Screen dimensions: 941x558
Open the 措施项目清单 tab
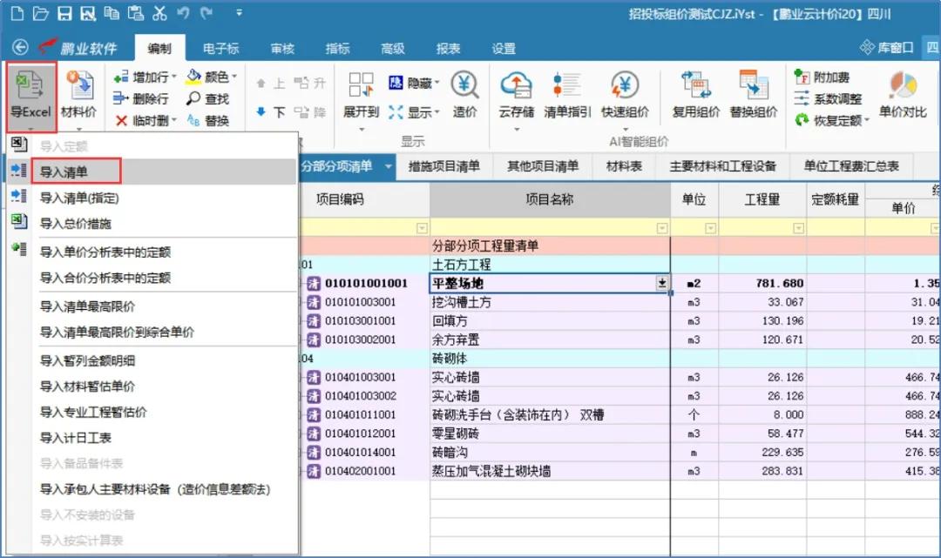click(443, 166)
